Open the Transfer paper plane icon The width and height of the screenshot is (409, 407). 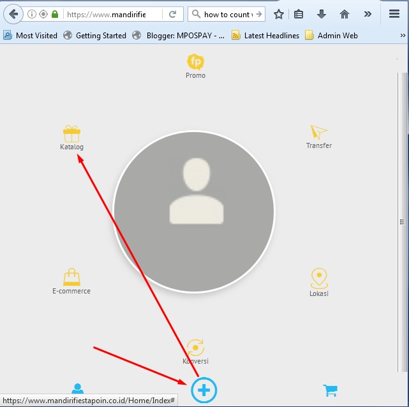(x=318, y=132)
